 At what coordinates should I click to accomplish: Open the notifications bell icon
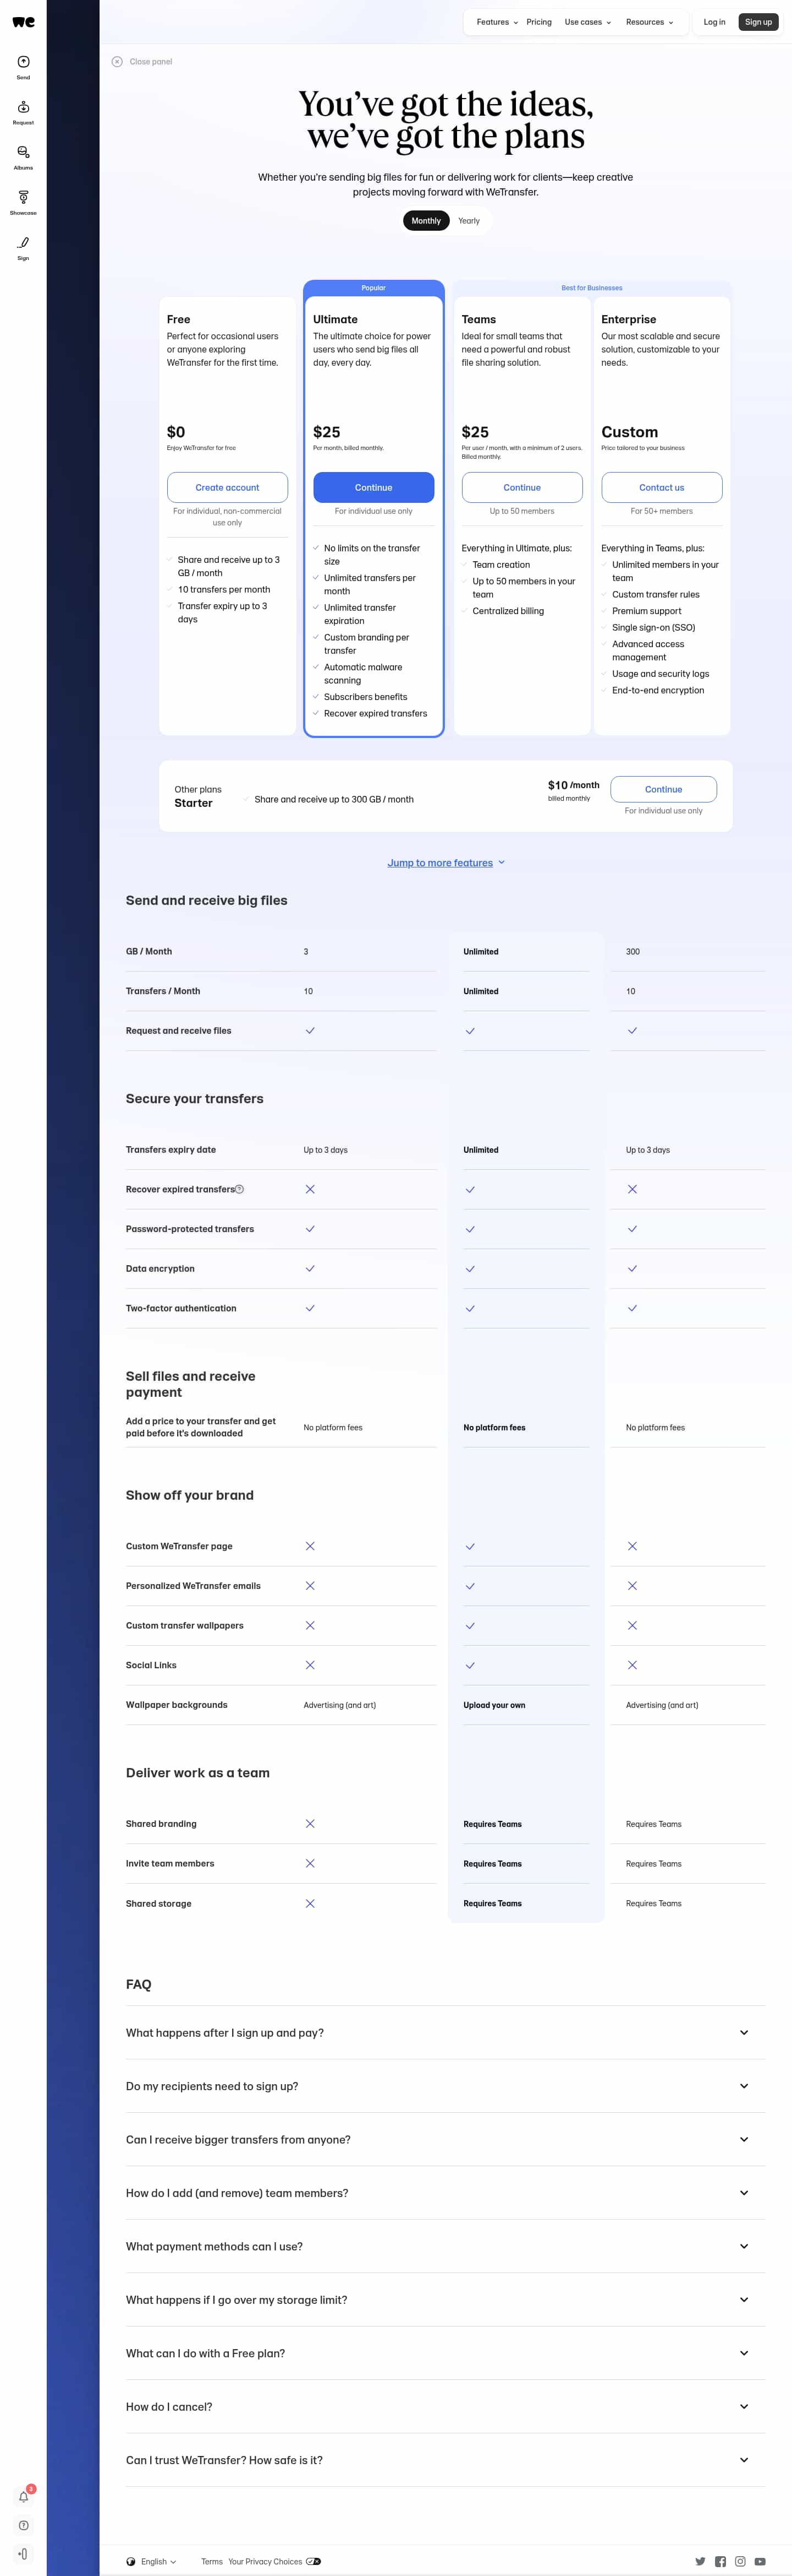(23, 2496)
